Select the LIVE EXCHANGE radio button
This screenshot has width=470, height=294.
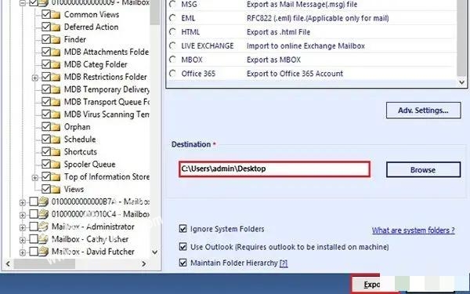click(x=172, y=45)
